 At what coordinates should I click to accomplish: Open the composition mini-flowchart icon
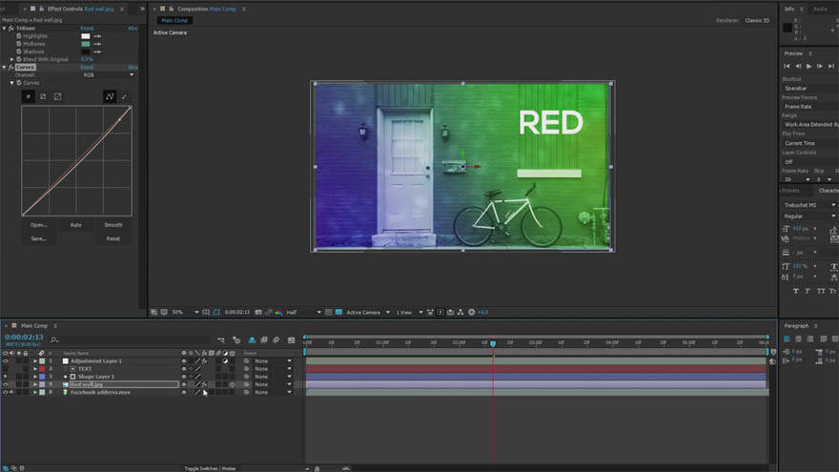(221, 339)
